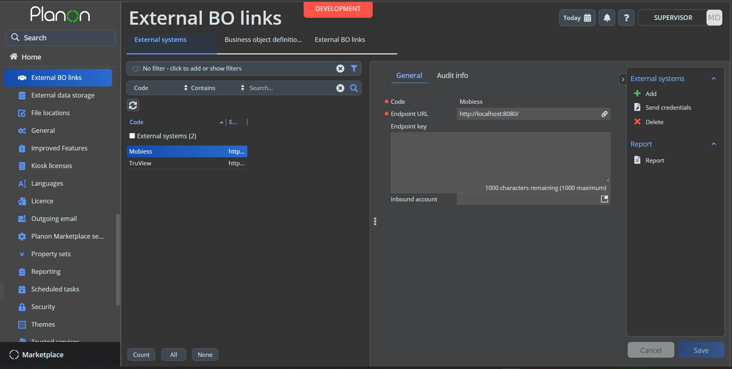Switch to External BO links tab
The image size is (732, 369).
340,40
